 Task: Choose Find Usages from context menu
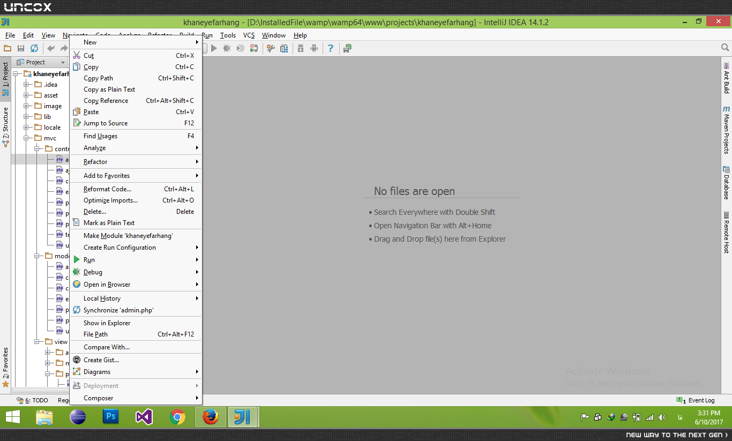(x=136, y=136)
